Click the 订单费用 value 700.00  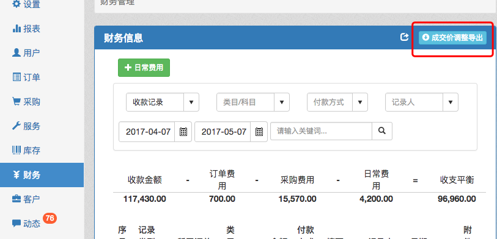(x=222, y=199)
